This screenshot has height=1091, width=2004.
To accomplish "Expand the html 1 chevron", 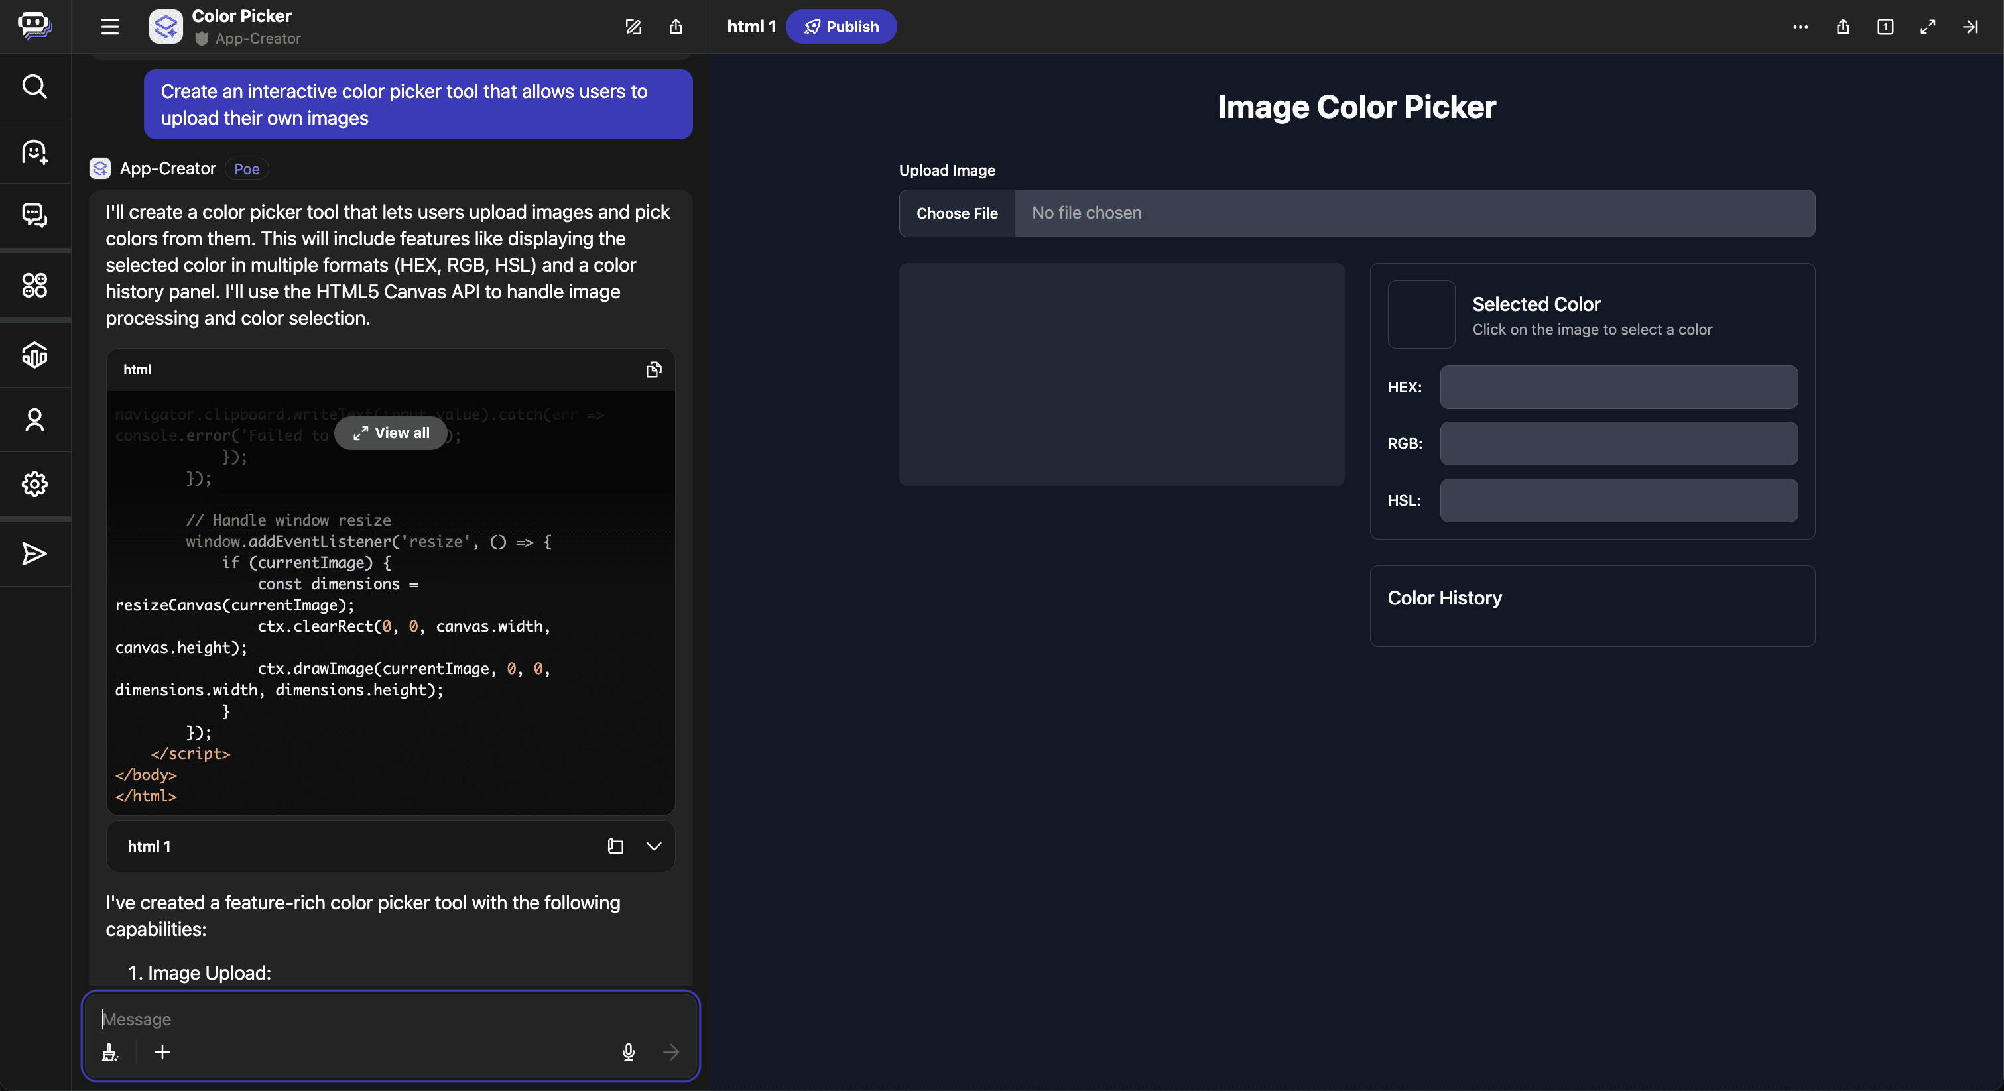I will [655, 846].
